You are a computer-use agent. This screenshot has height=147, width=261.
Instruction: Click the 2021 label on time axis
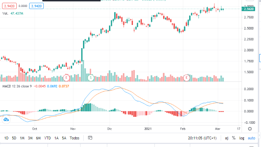point(148,129)
